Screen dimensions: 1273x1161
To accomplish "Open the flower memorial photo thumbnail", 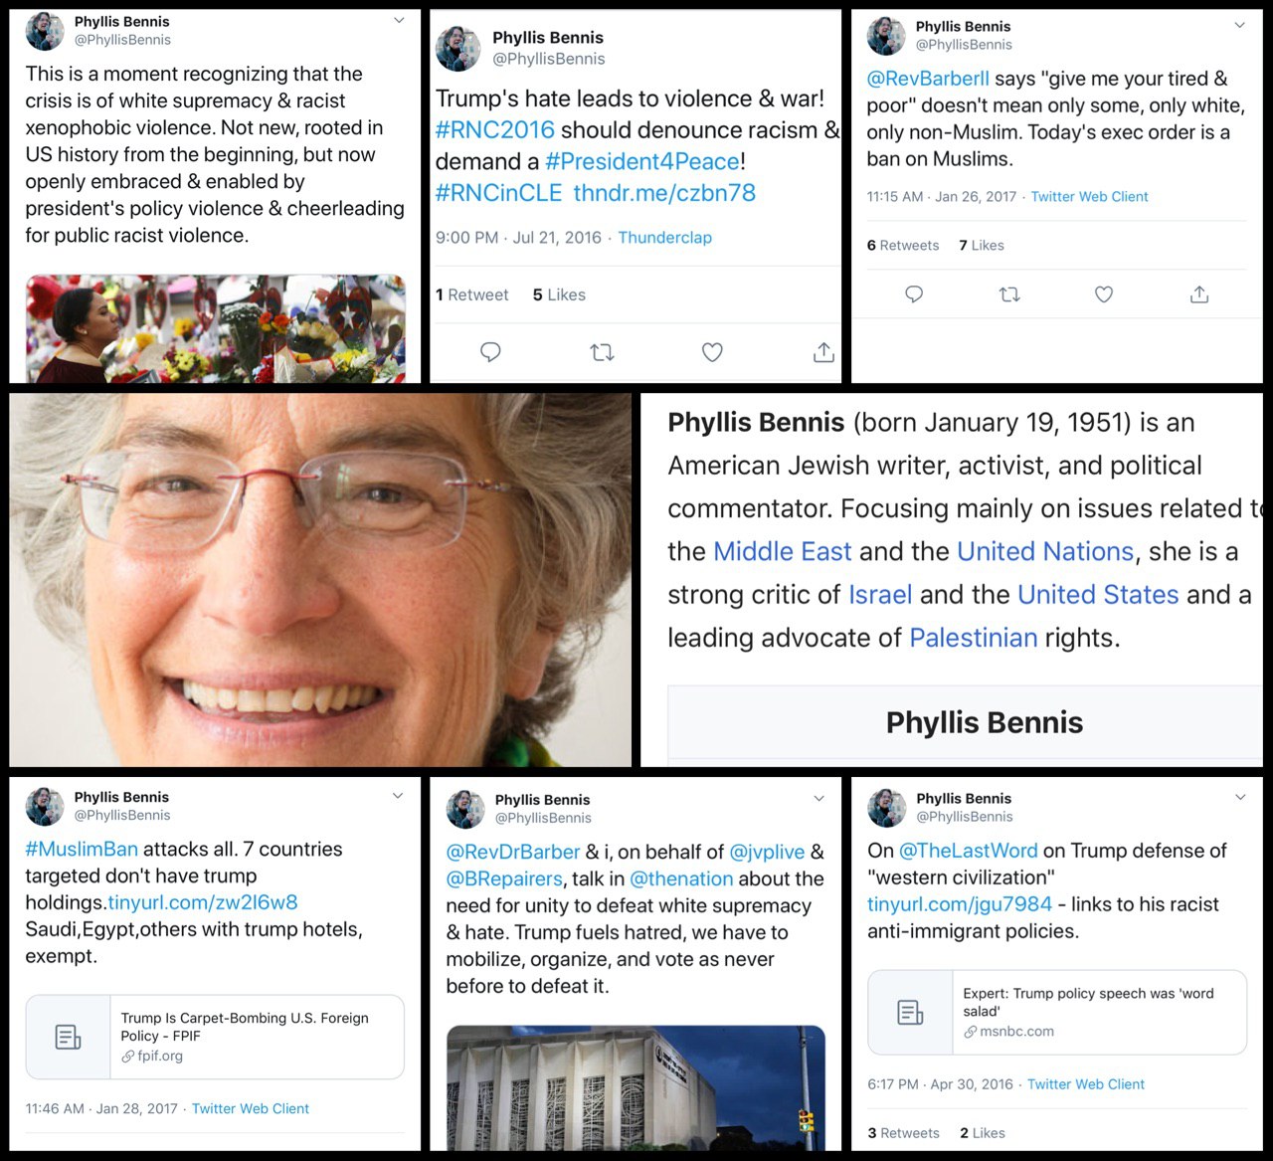I will [x=215, y=328].
